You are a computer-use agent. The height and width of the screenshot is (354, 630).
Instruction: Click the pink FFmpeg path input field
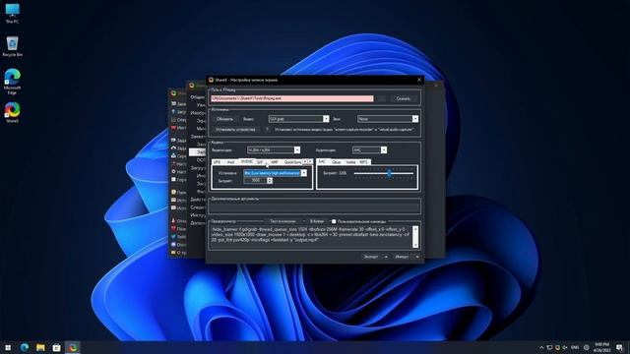[292, 98]
